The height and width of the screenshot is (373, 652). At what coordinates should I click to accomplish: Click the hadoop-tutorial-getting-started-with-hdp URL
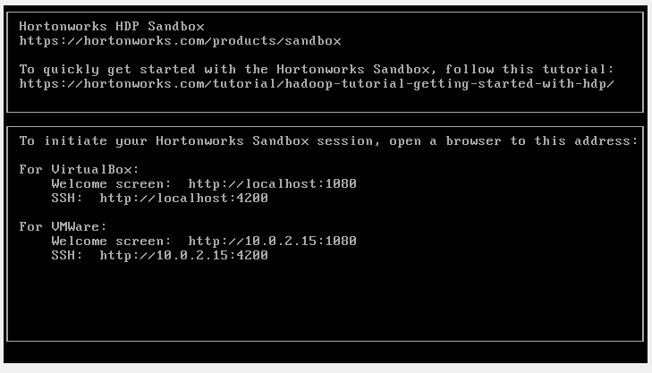pyautogui.click(x=317, y=83)
